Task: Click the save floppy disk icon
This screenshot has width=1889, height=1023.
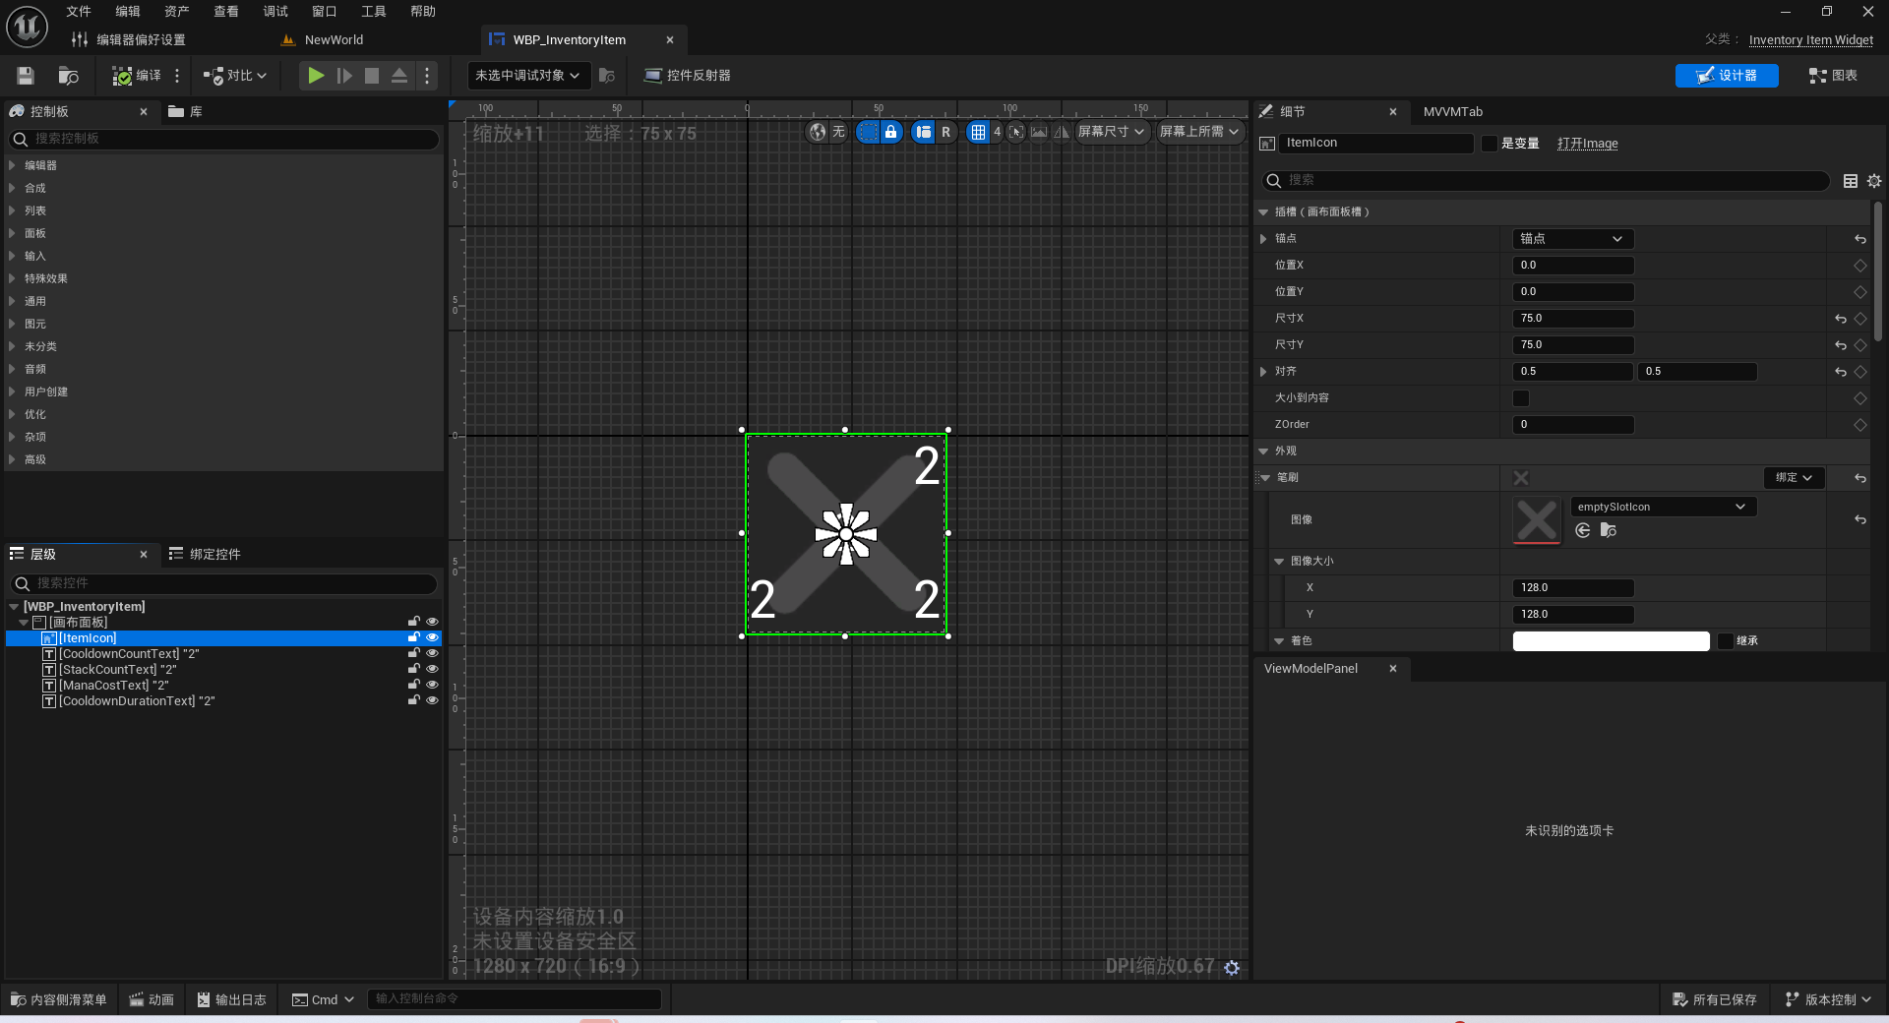Action: [x=26, y=76]
